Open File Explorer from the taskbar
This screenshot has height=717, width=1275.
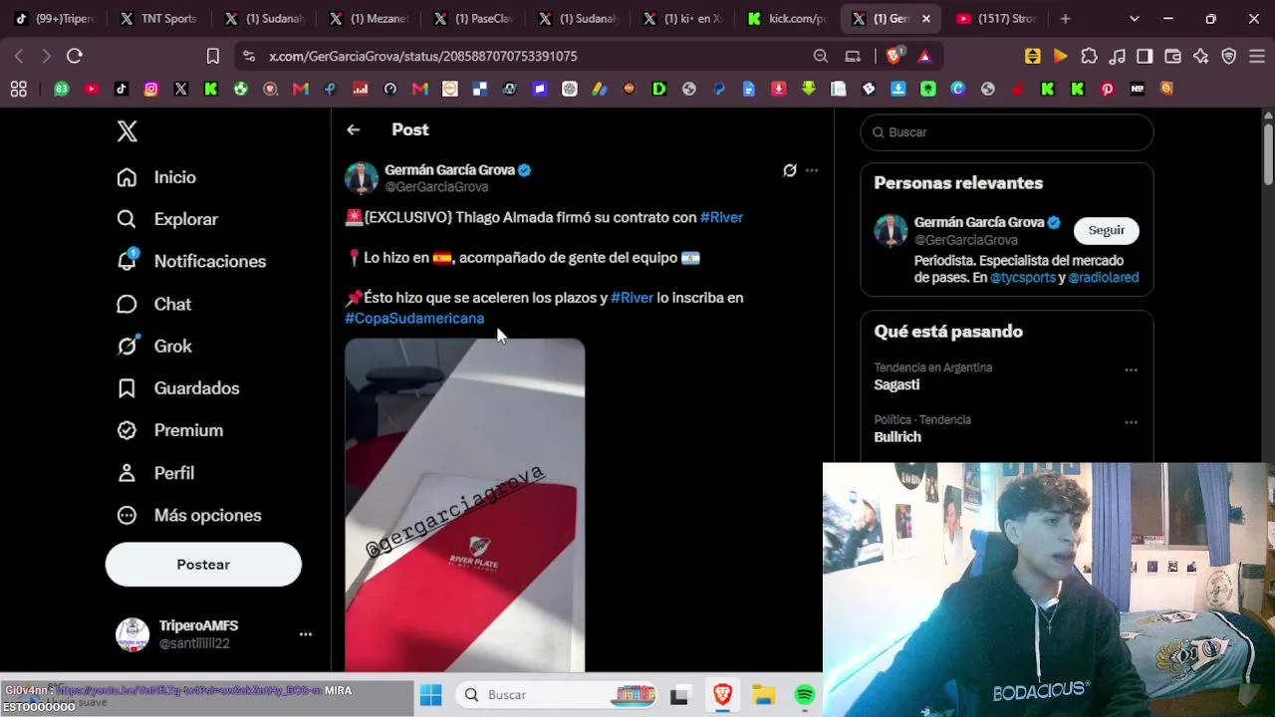(764, 695)
